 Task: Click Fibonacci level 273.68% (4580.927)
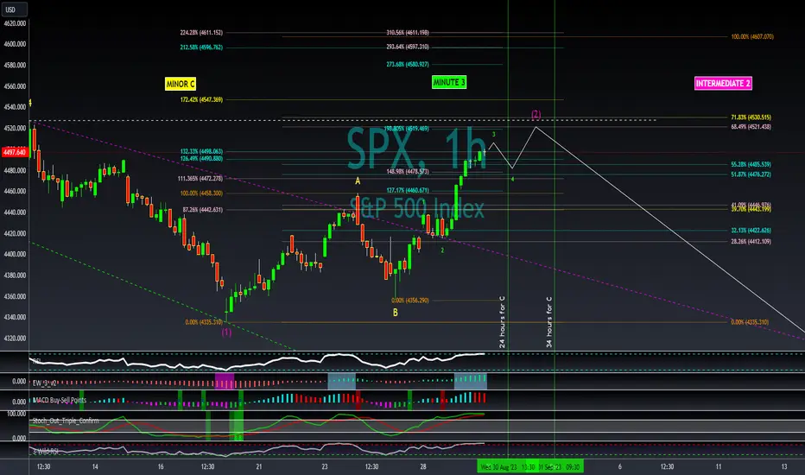point(408,64)
